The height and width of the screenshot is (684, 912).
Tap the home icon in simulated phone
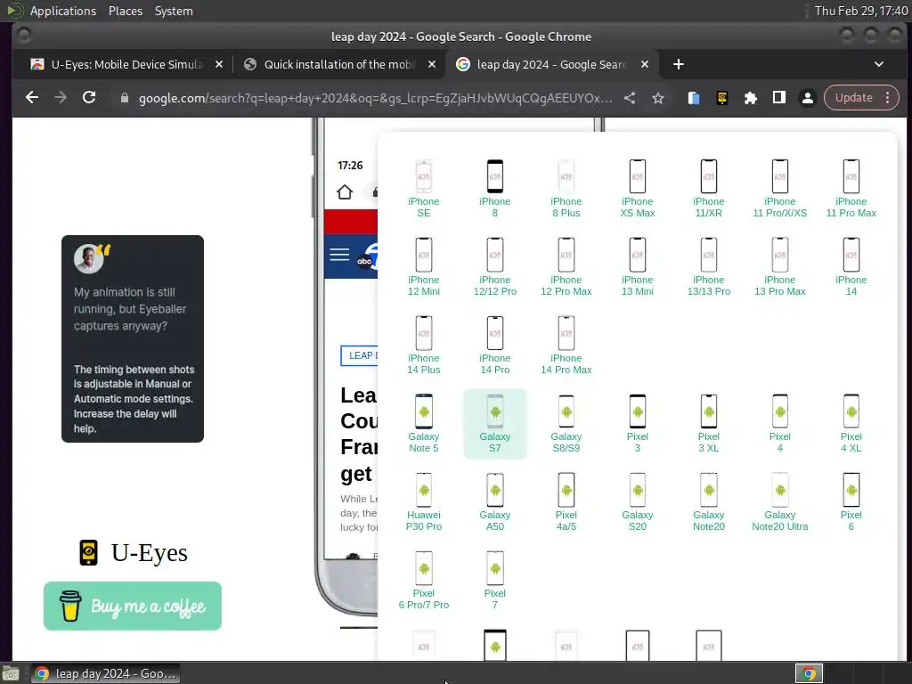pyautogui.click(x=345, y=192)
